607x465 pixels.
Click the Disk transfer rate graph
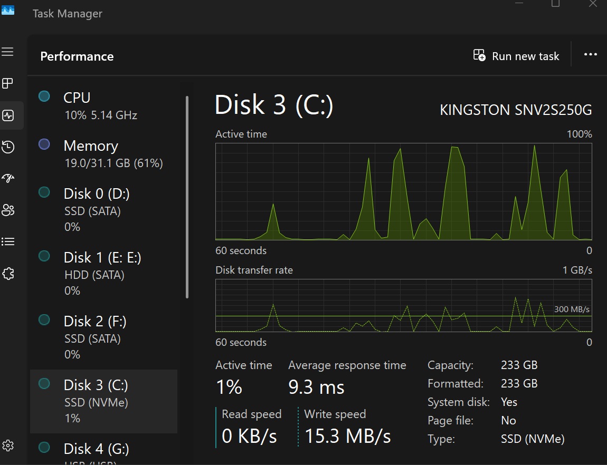(403, 305)
